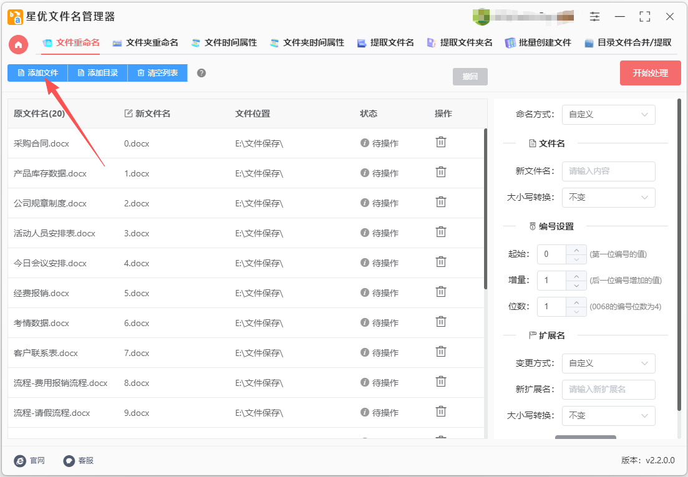Click version text v2.2.0.0
The width and height of the screenshot is (688, 477).
pos(660,460)
